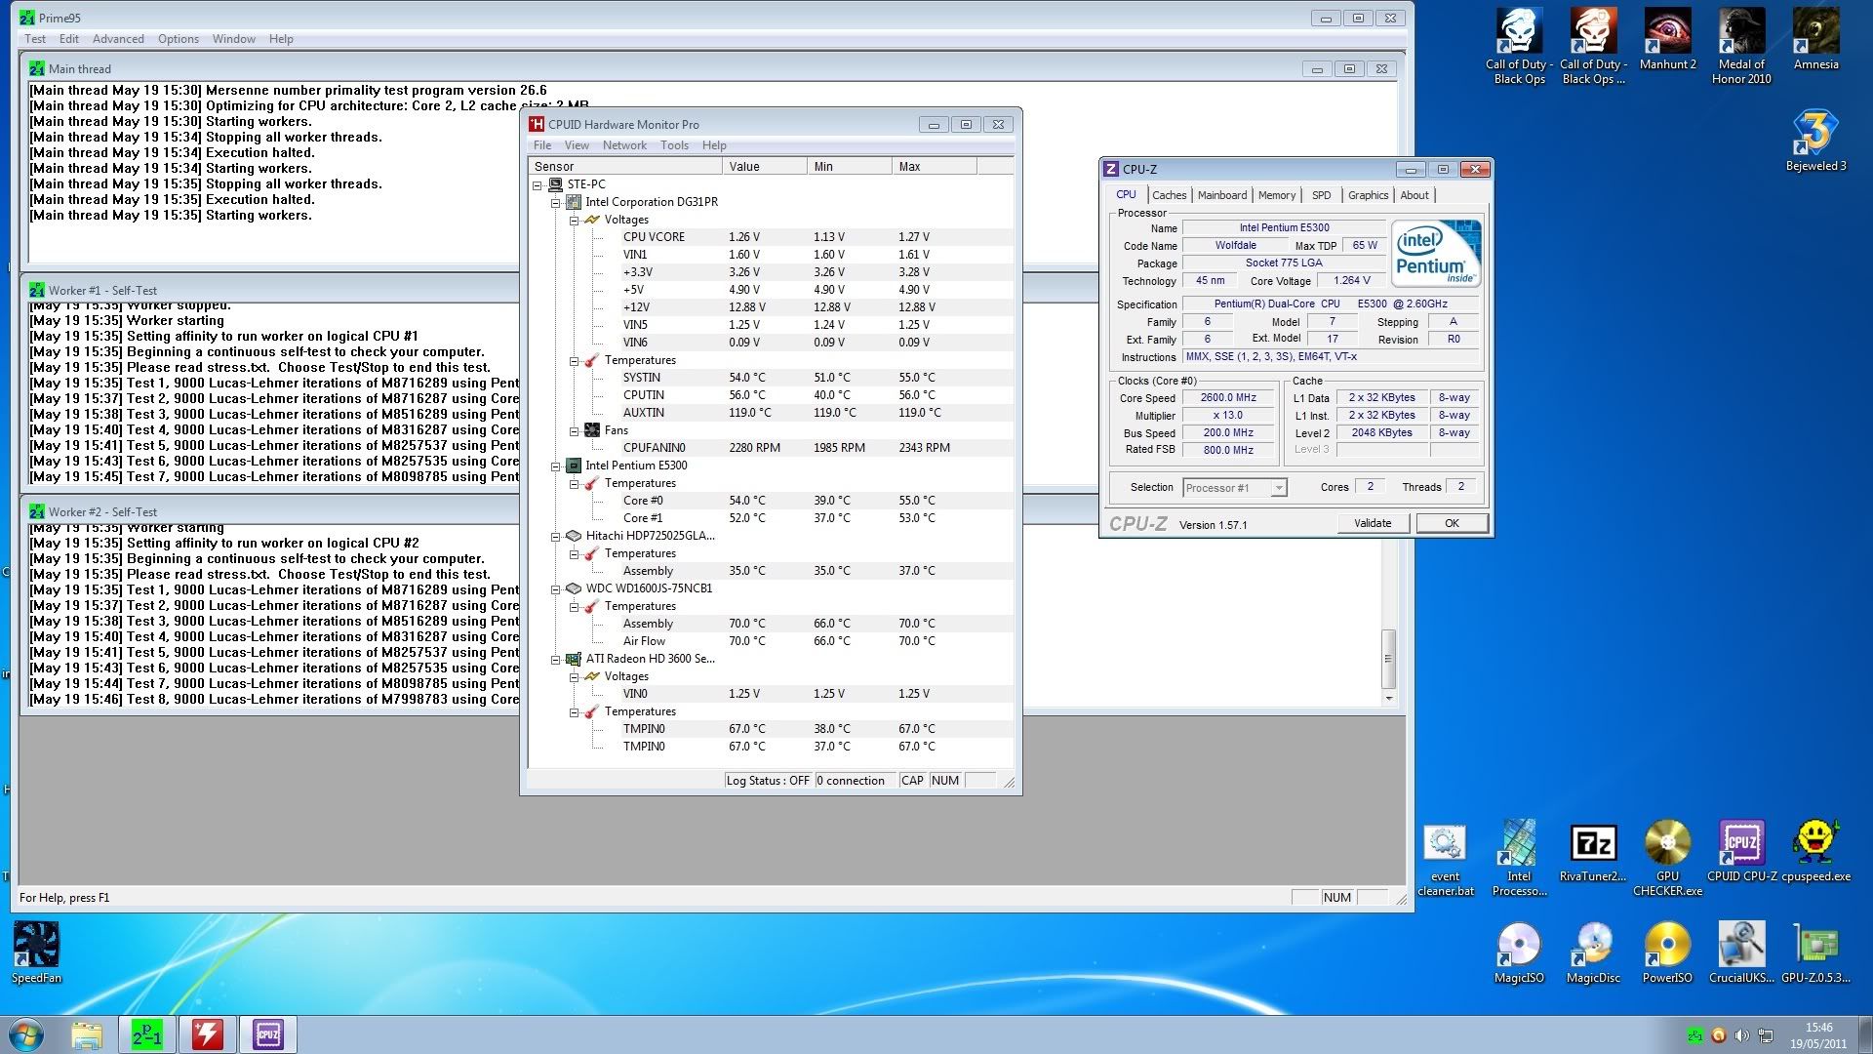Toggle the CAP indicator in HWMonitor
The image size is (1873, 1054).
click(912, 780)
